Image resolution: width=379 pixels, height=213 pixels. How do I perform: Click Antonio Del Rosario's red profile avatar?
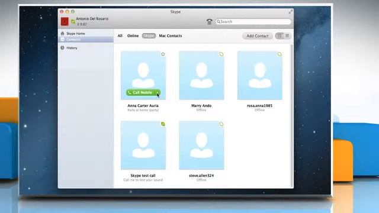[x=65, y=21]
